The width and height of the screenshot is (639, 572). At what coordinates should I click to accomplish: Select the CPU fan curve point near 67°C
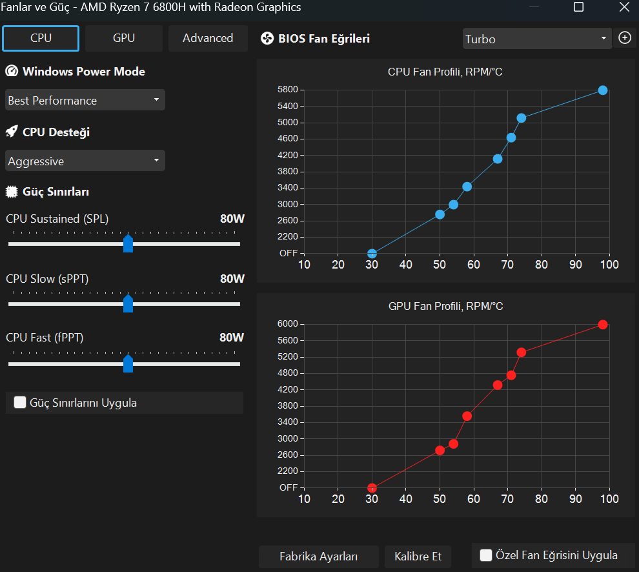point(498,159)
